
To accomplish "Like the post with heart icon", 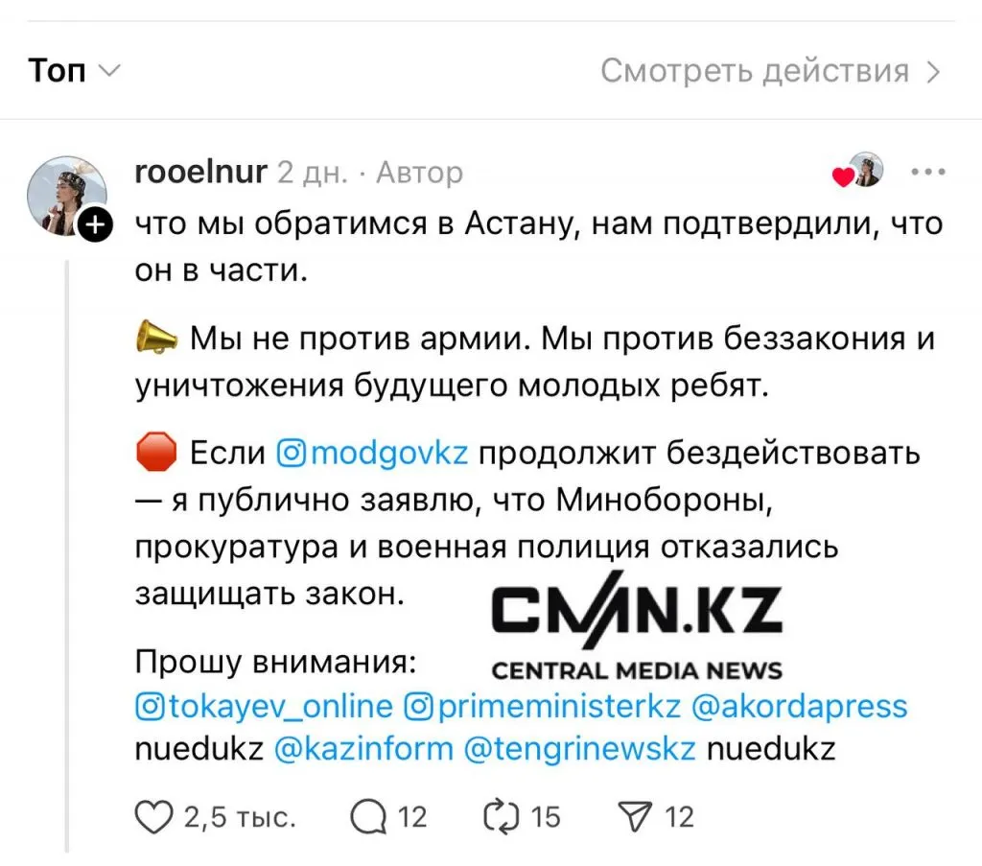I will coord(154,817).
